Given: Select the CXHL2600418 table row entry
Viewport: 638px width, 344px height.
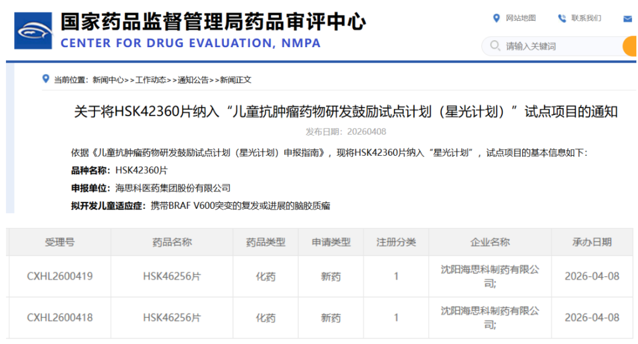Looking at the screenshot, I should 60,317.
